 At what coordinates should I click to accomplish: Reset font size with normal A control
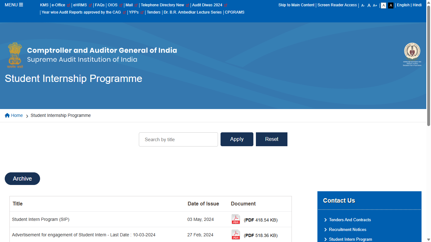click(x=369, y=5)
